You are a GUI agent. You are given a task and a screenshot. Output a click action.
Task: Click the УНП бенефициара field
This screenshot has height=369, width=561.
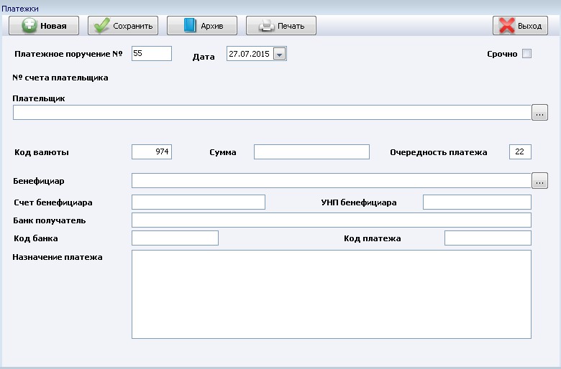477,202
